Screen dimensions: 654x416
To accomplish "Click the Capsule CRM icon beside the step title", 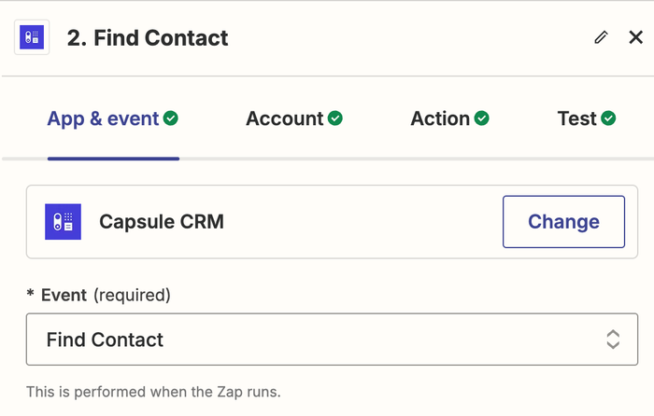I will click(32, 37).
